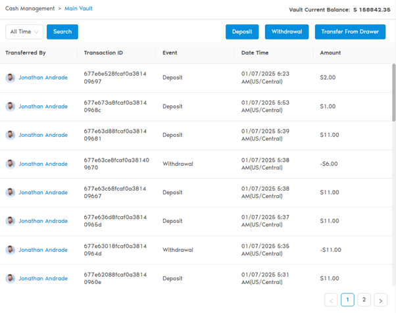The width and height of the screenshot is (396, 313).
Task: Open Jonathan Andrade link in first row
Action: pyautogui.click(x=43, y=78)
